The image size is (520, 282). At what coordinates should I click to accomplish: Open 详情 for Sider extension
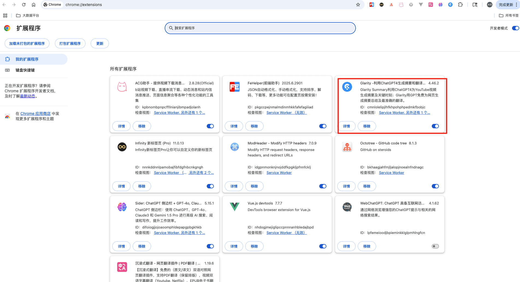click(x=121, y=246)
